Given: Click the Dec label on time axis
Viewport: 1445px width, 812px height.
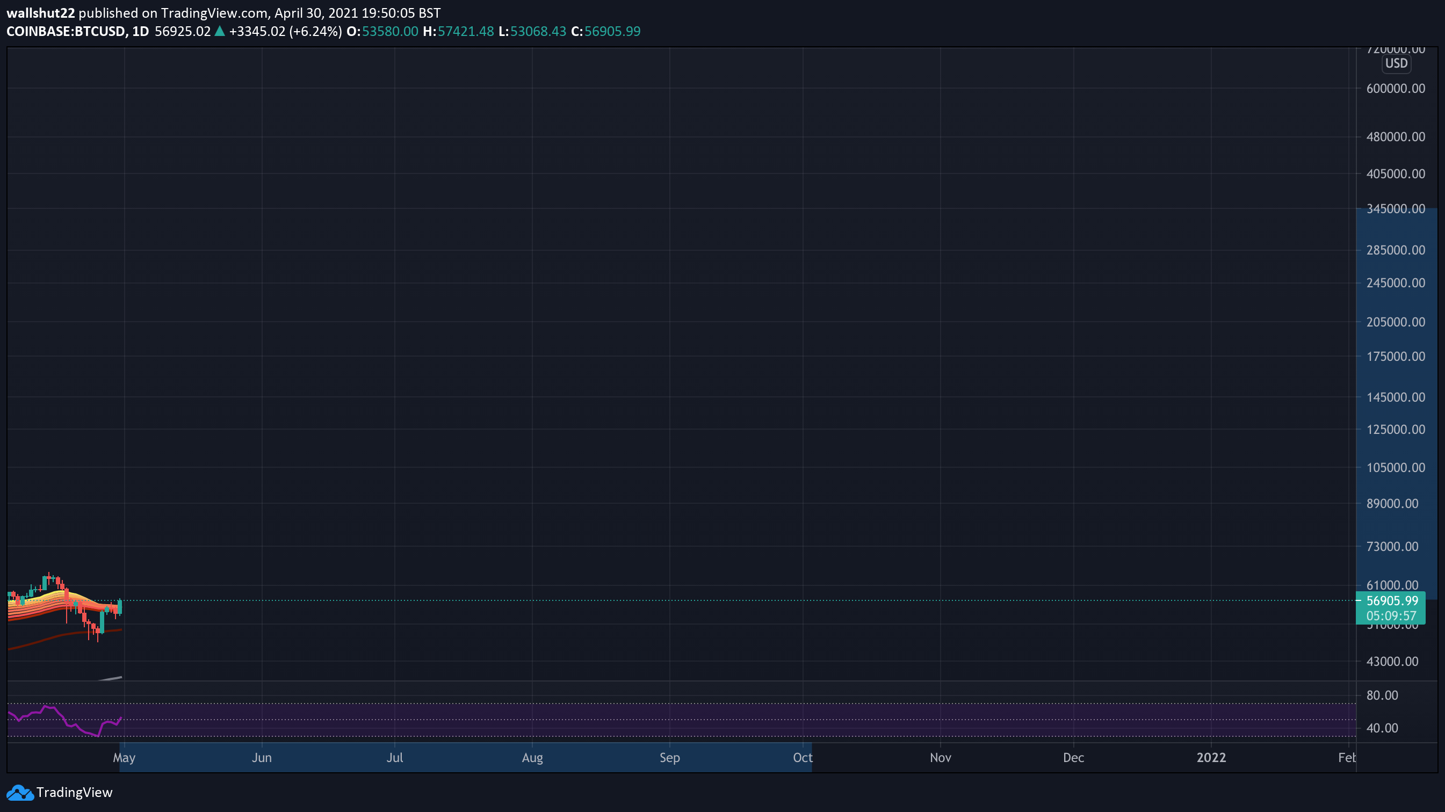Looking at the screenshot, I should (x=1073, y=758).
